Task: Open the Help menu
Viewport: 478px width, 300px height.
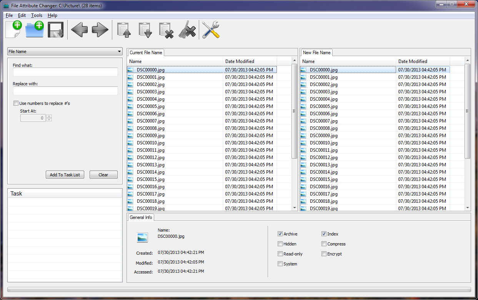Action: [52, 15]
